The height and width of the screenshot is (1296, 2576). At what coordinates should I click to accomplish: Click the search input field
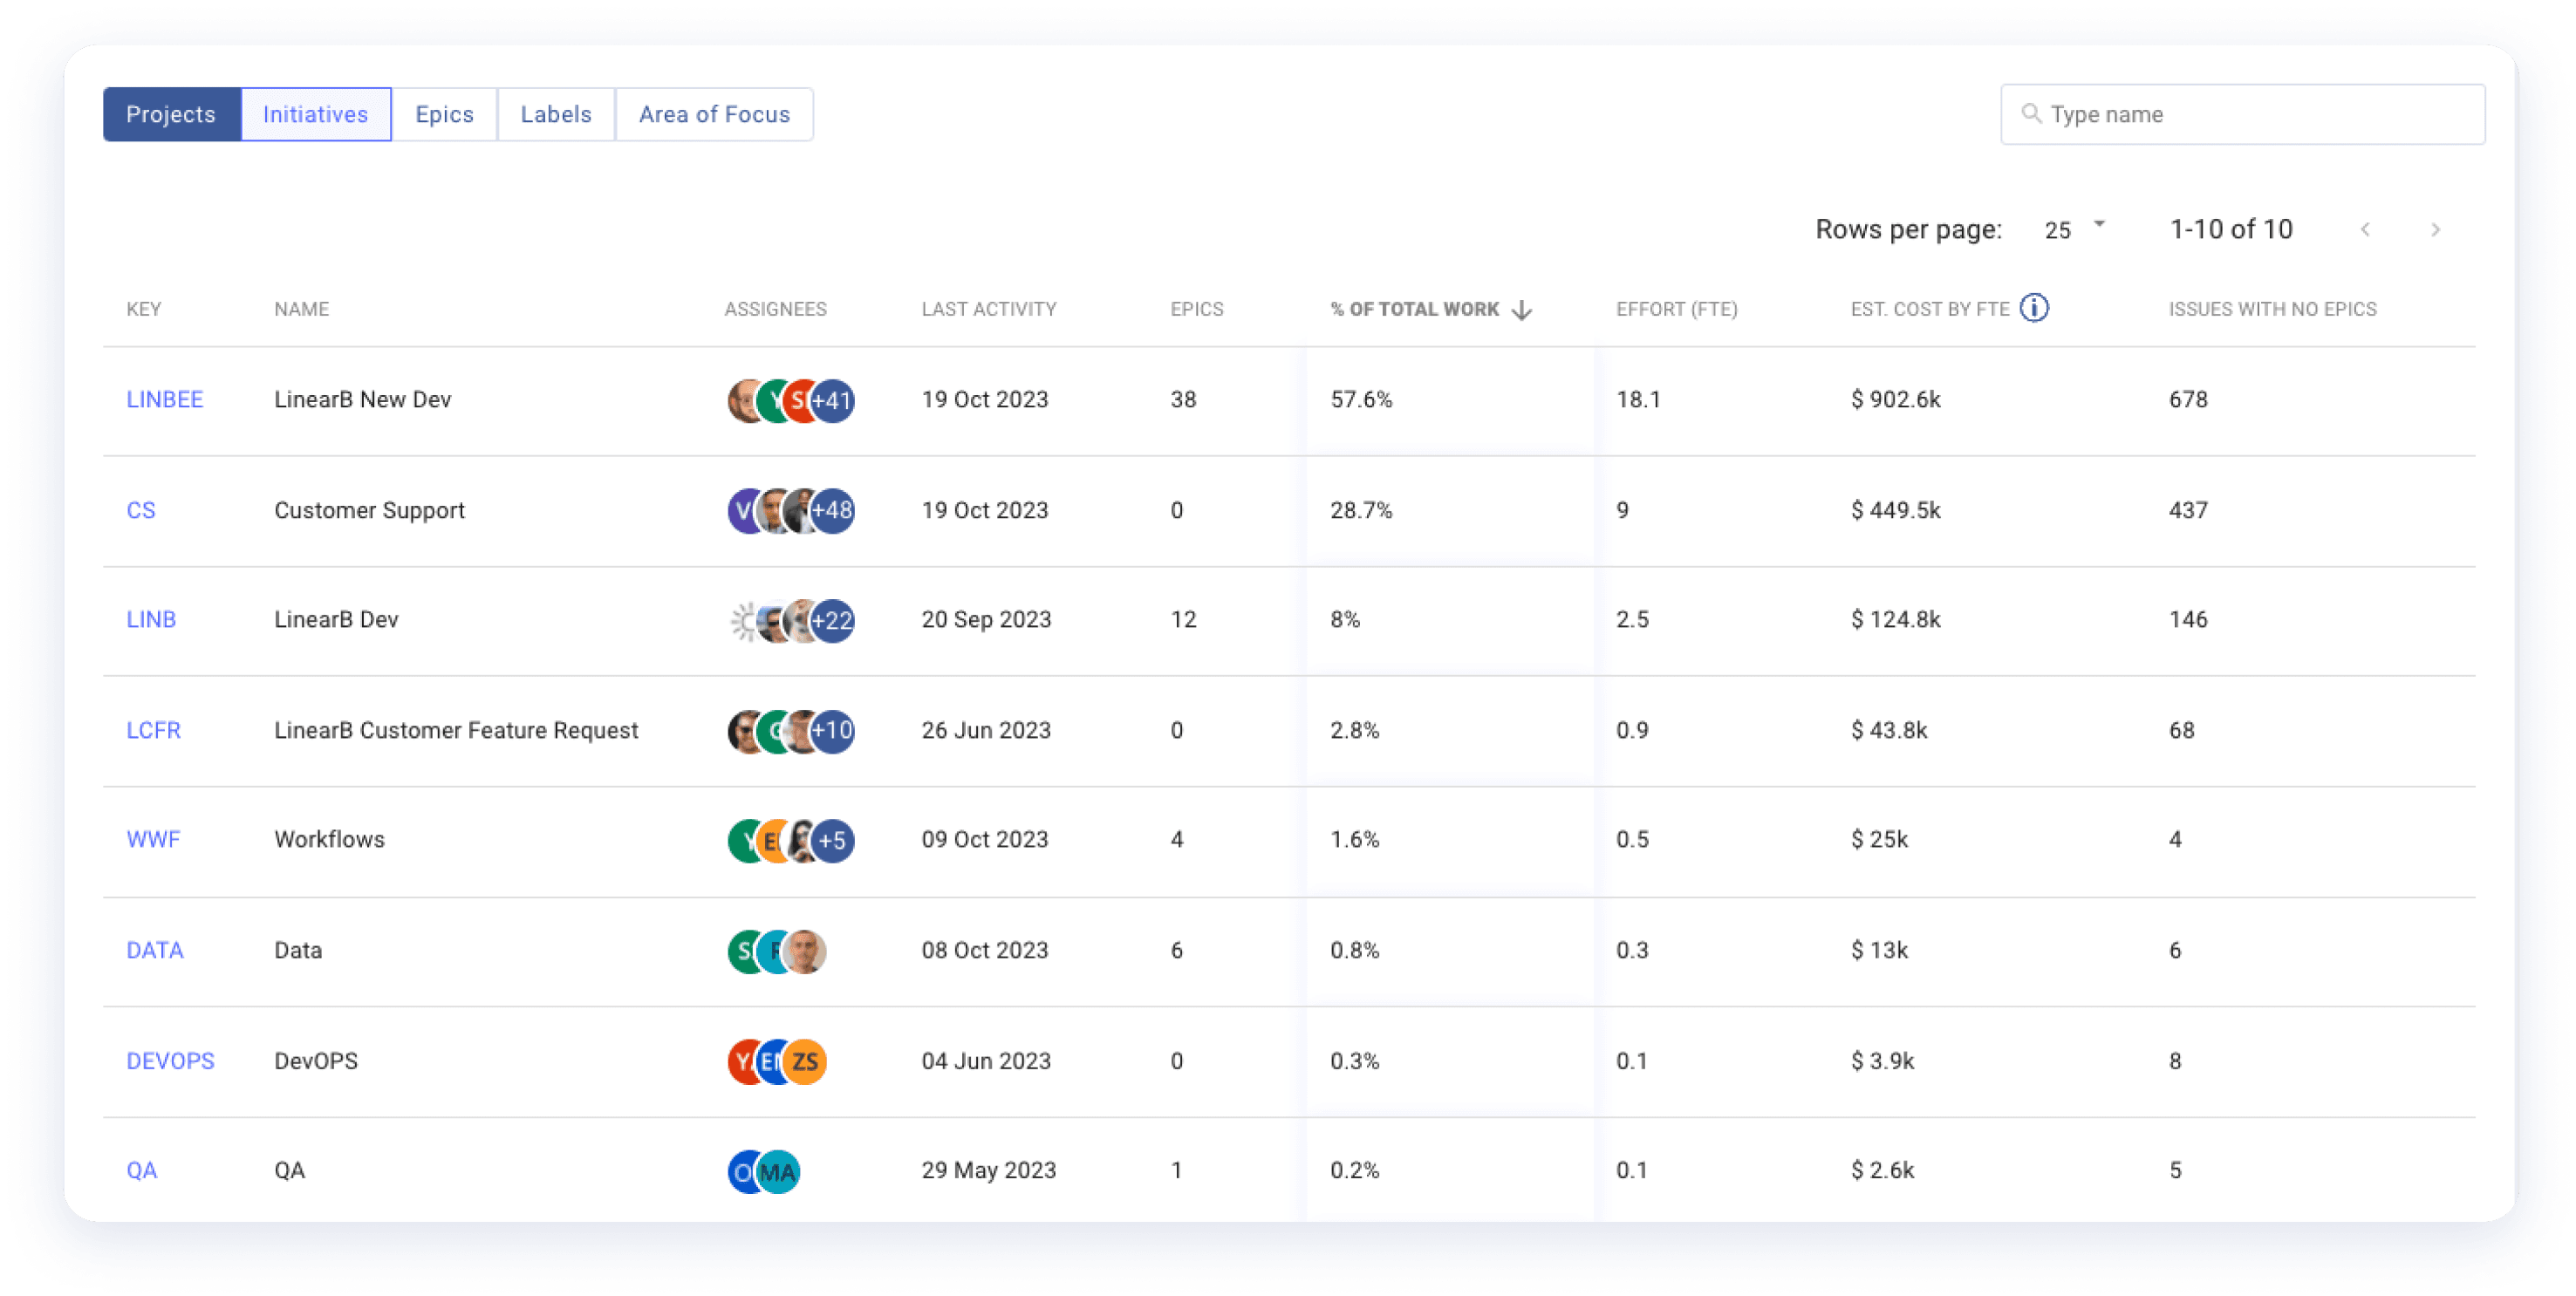(x=2240, y=114)
